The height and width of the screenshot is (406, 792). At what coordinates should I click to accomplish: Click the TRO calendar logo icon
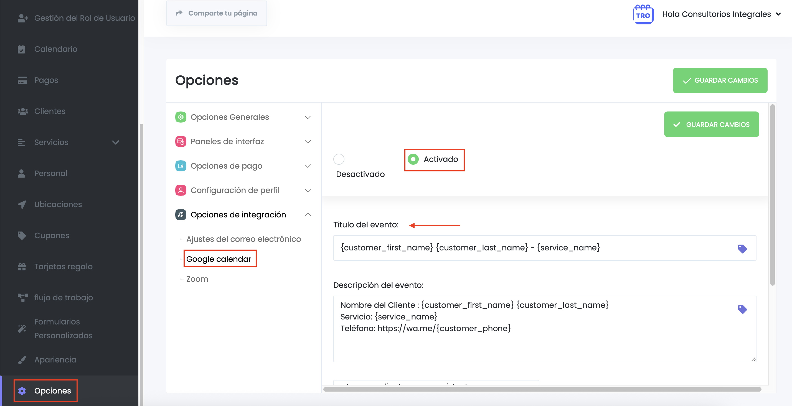(643, 14)
